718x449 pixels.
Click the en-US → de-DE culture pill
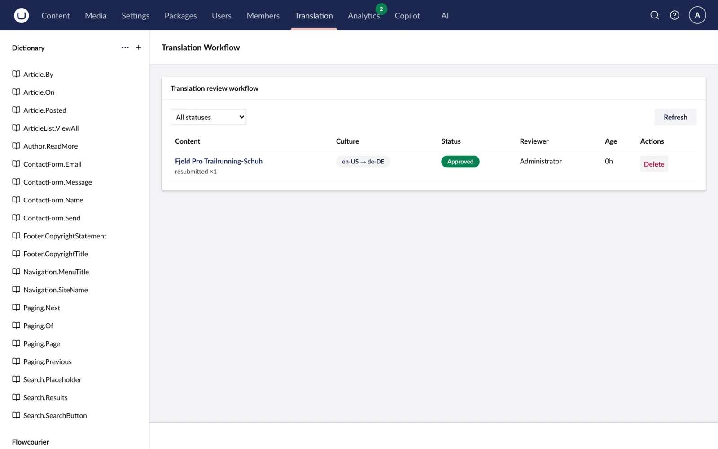(x=363, y=162)
